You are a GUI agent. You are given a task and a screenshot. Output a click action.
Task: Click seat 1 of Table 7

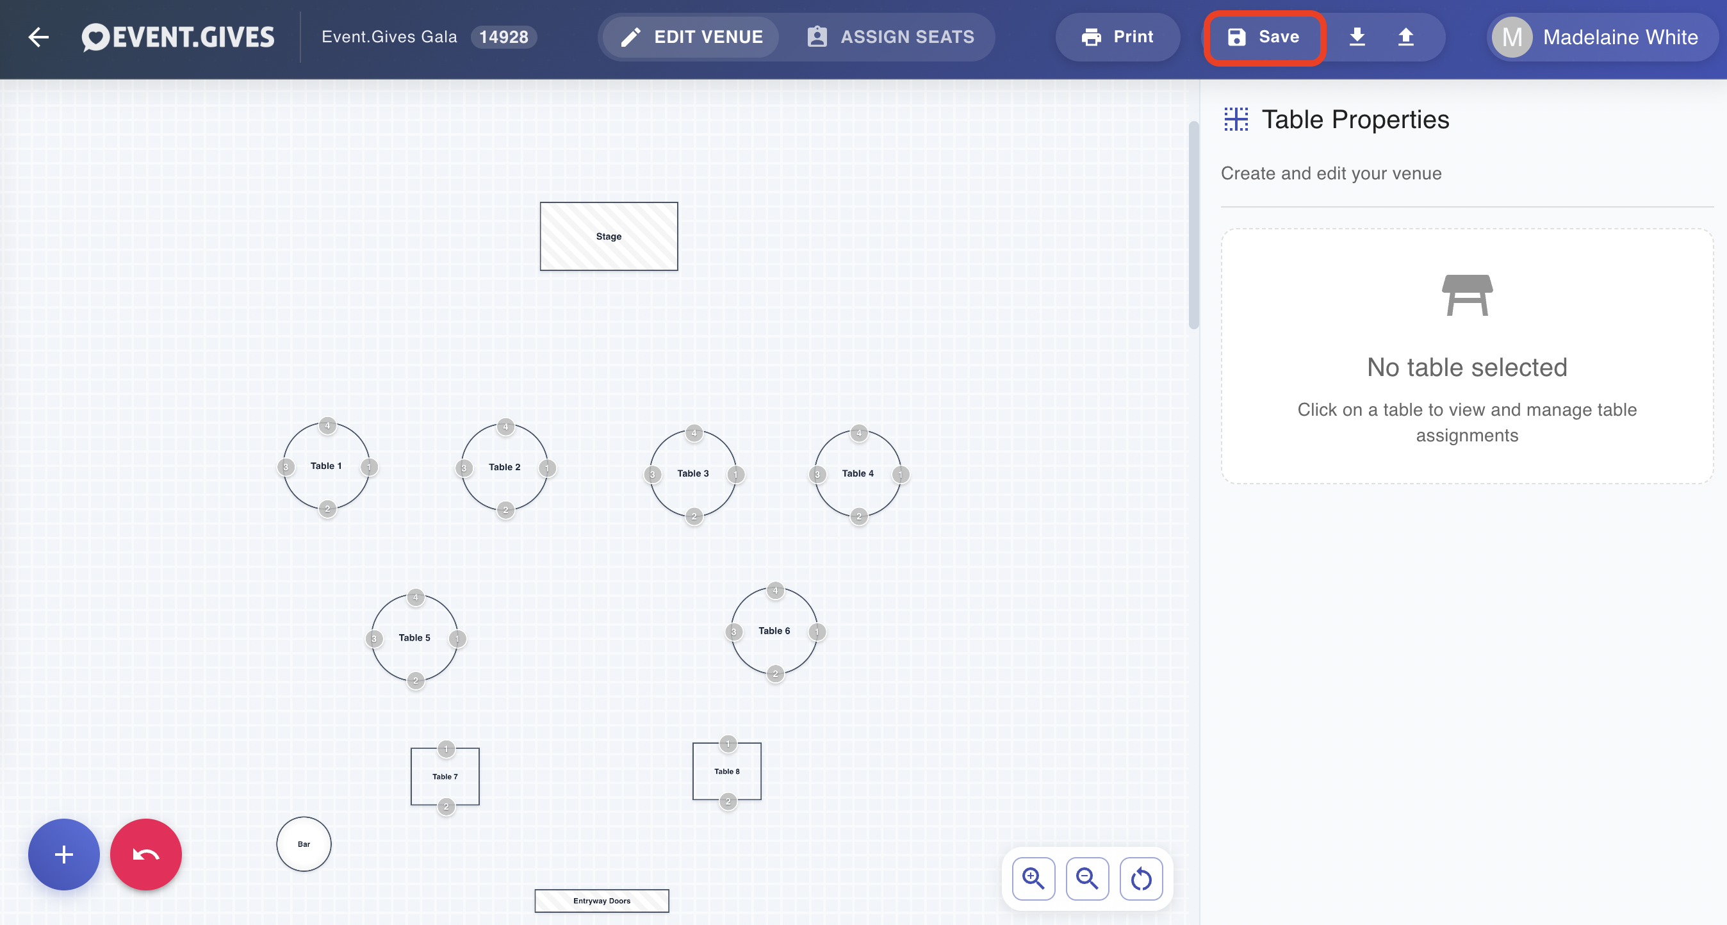pos(446,749)
